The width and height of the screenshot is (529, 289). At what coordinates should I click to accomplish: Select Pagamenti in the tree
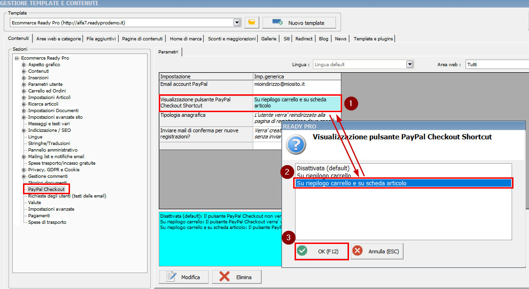tap(39, 215)
